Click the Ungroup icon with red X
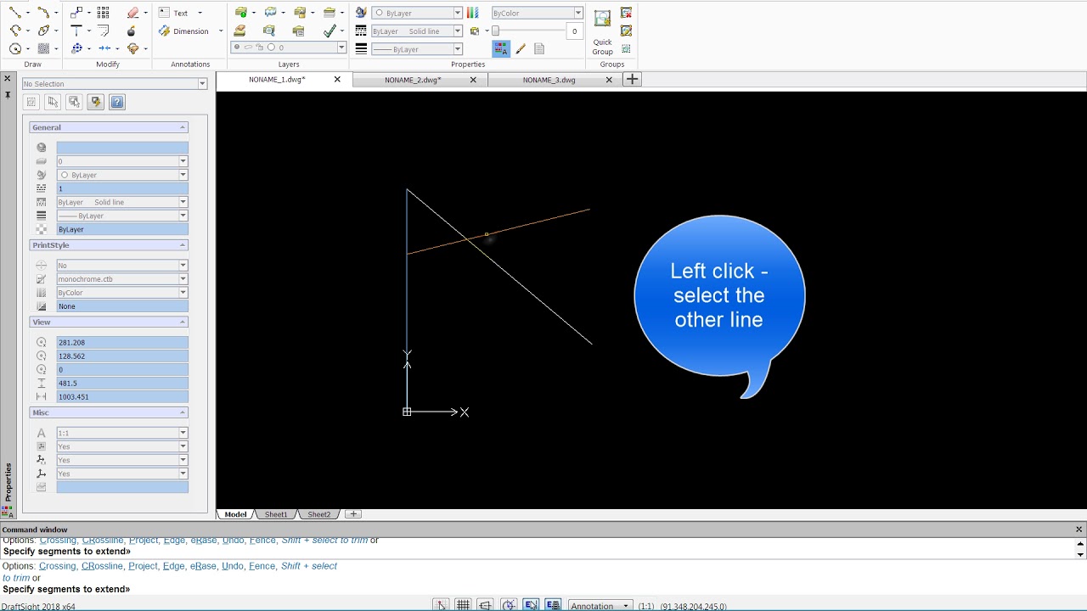 click(x=626, y=13)
